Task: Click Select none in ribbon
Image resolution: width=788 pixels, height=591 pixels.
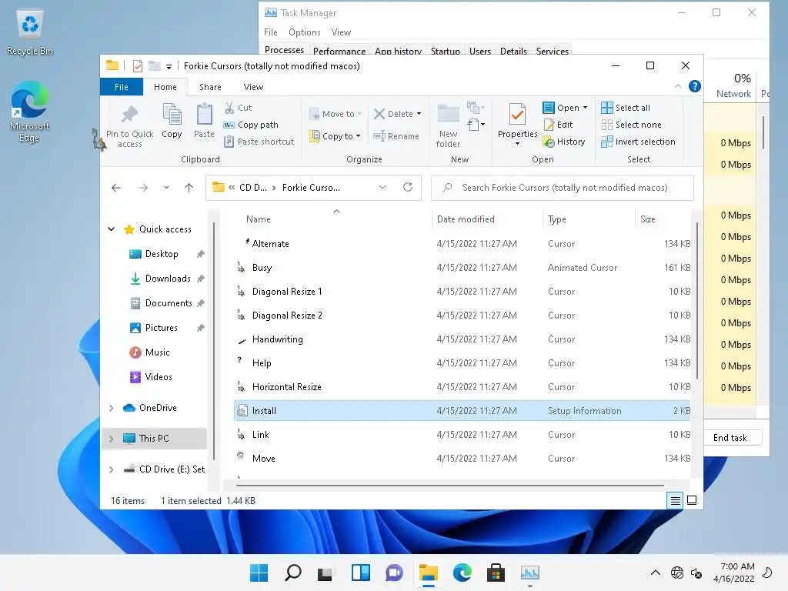Action: (632, 125)
